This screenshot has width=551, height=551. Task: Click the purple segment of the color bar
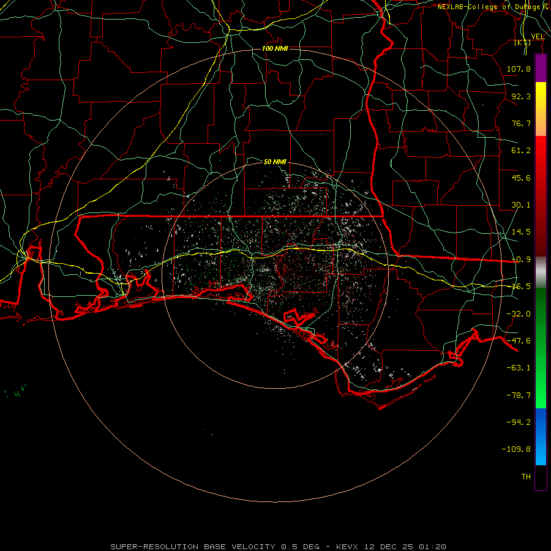[x=541, y=69]
